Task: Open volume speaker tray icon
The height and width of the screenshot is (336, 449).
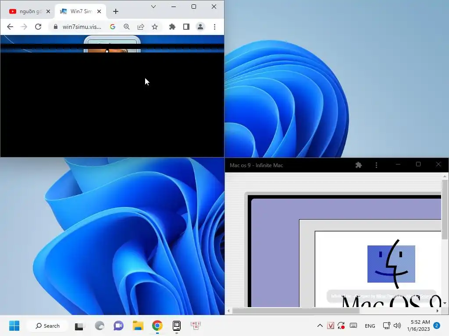Action: [x=397, y=325]
